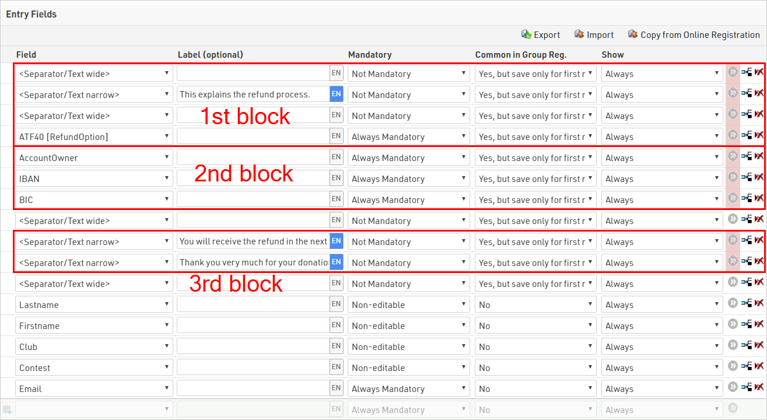Click the Export link
This screenshot has height=420, width=767.
[x=547, y=35]
